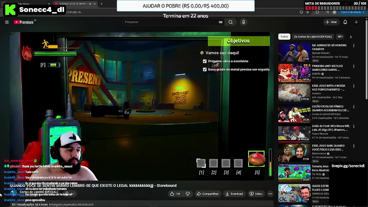Select the RPG filter chip
368x207 pixels.
point(341,37)
